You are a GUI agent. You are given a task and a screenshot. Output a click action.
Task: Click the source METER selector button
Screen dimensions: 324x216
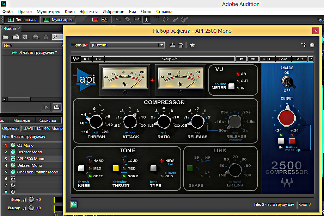(231, 86)
